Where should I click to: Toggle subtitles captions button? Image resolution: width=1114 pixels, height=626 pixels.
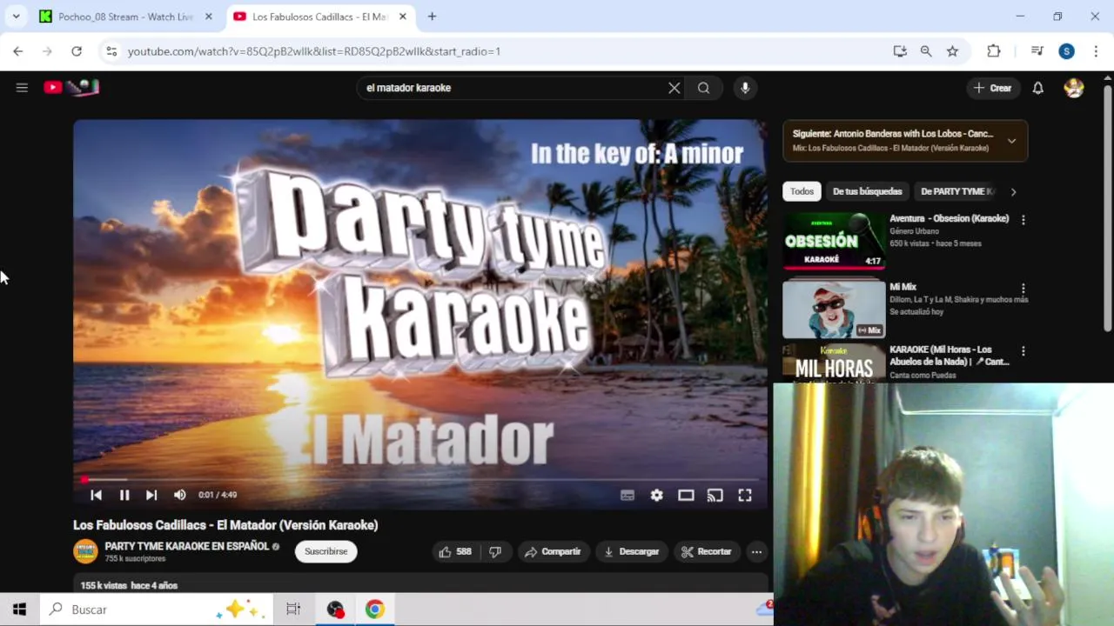click(627, 495)
